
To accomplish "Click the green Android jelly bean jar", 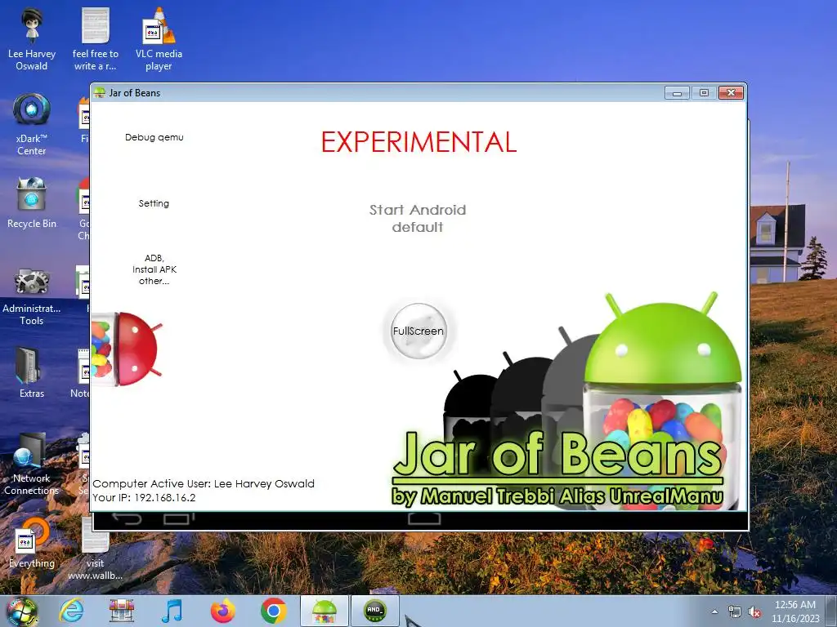I will point(662,400).
